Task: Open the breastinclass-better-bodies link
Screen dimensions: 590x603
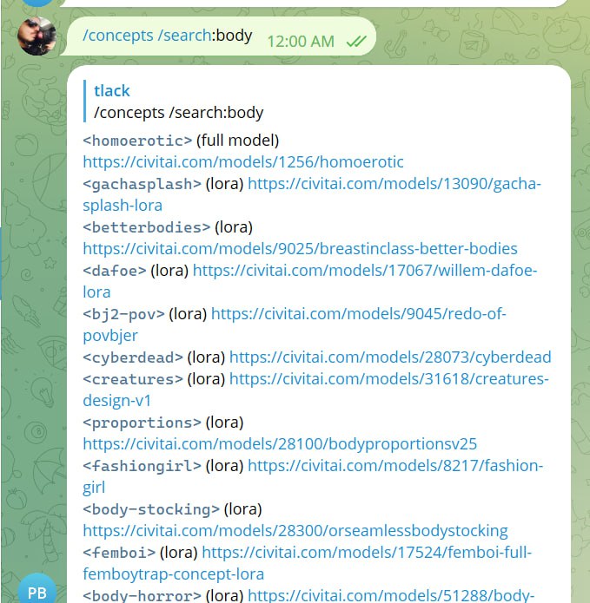Action: [300, 249]
